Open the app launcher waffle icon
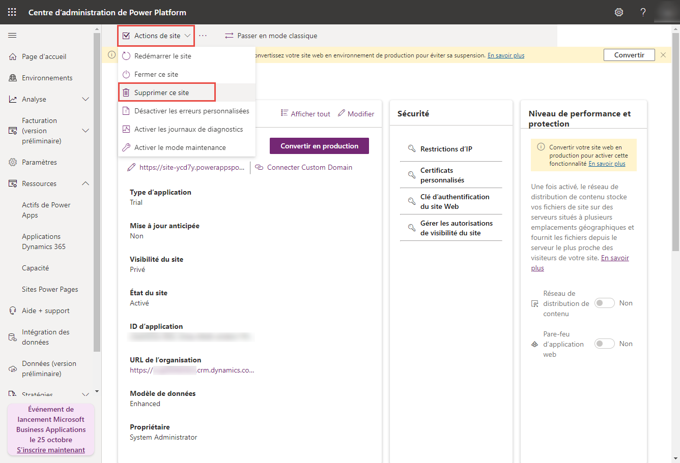680x463 pixels. coord(12,12)
